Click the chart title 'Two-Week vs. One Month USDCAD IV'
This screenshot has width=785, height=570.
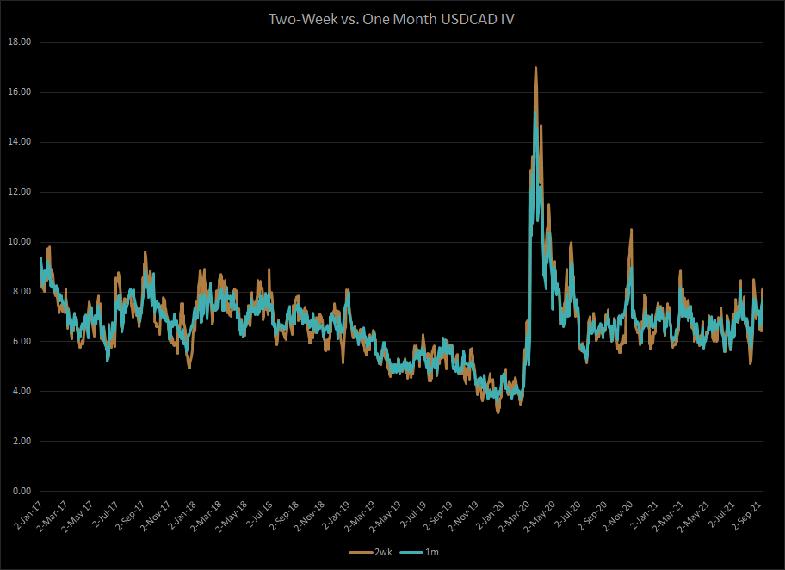coord(392,19)
